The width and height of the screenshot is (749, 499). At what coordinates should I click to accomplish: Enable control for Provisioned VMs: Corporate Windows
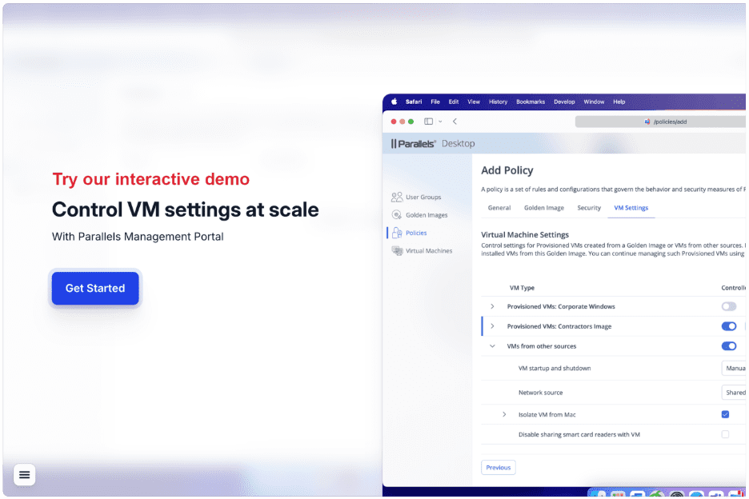pos(728,306)
